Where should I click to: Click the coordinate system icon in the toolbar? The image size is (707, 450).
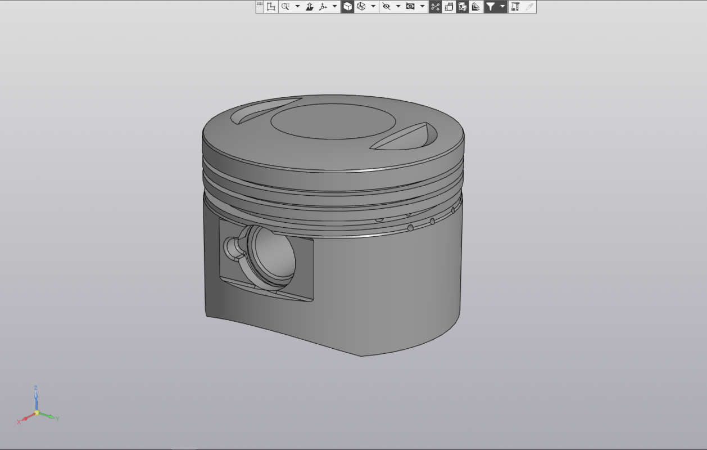pyautogui.click(x=271, y=7)
